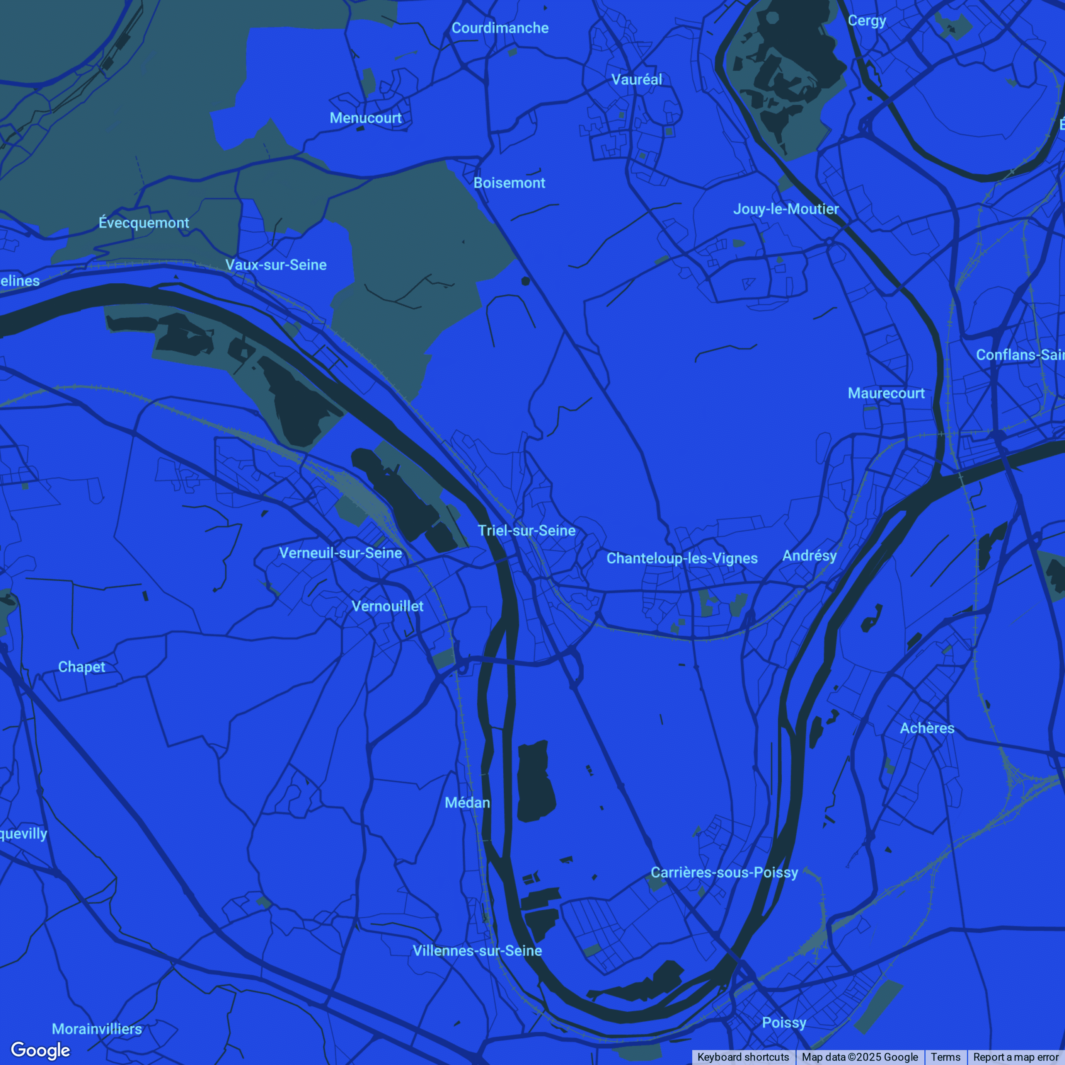The image size is (1065, 1065).
Task: Select the Morainvilliers label
Action: 97,1029
